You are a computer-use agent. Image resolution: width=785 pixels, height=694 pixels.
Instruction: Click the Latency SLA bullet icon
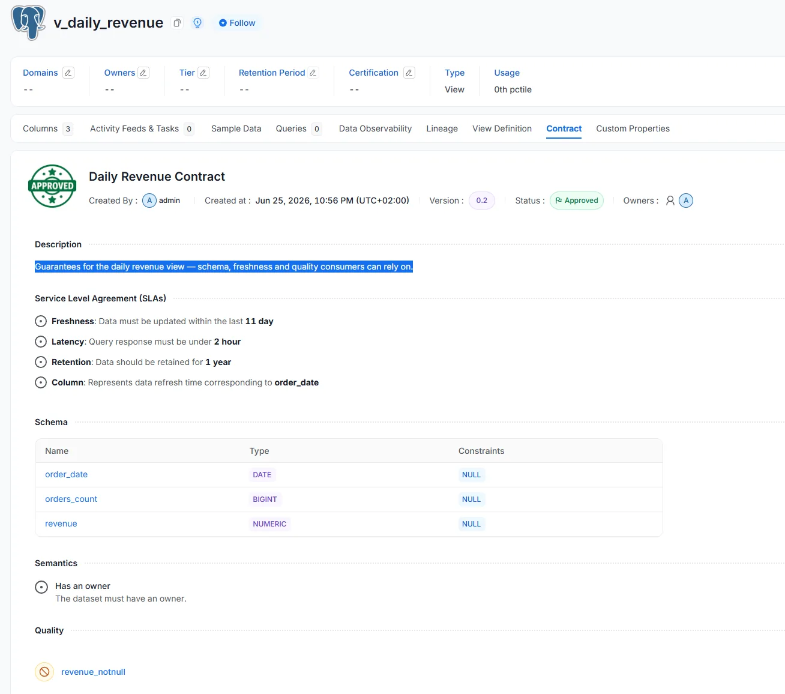pos(41,342)
